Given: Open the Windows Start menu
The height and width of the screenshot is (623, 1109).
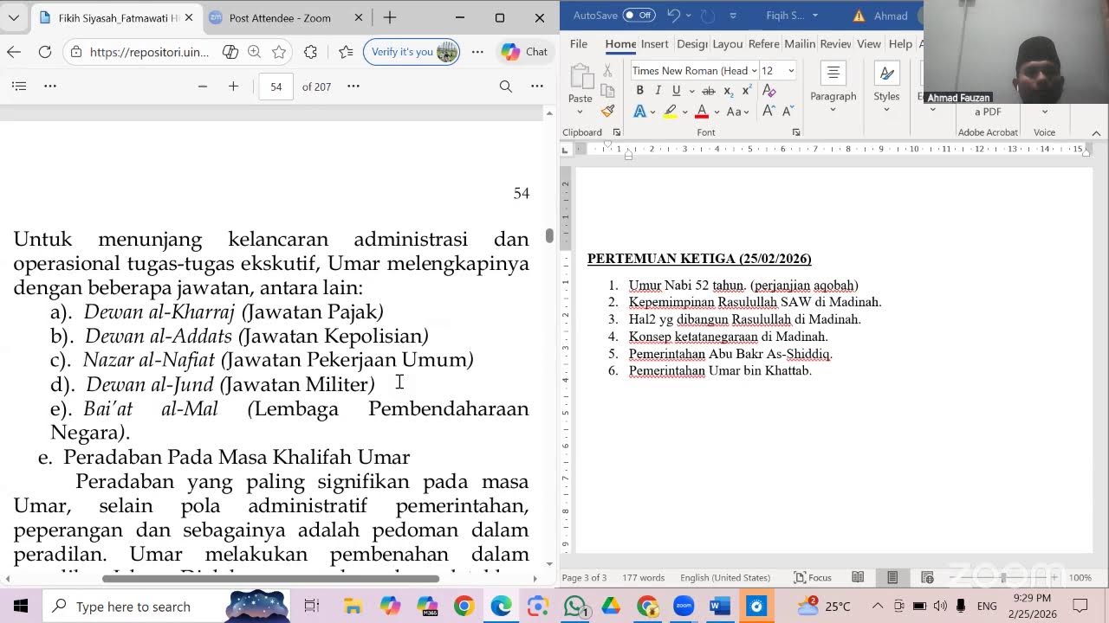Looking at the screenshot, I should 21,606.
